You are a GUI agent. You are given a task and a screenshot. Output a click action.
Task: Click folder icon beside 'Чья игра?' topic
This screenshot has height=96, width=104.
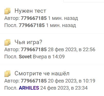point(7,42)
